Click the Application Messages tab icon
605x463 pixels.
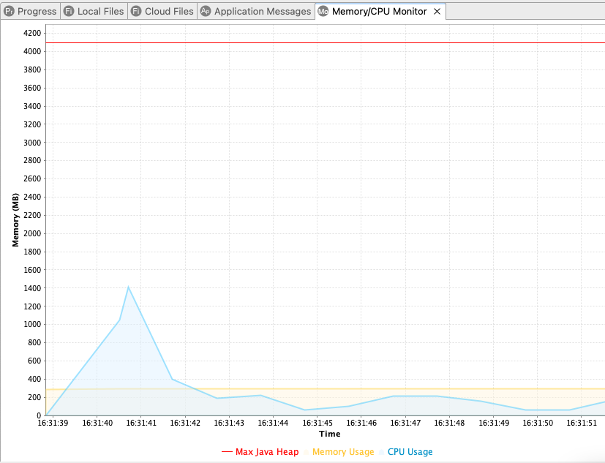point(206,12)
